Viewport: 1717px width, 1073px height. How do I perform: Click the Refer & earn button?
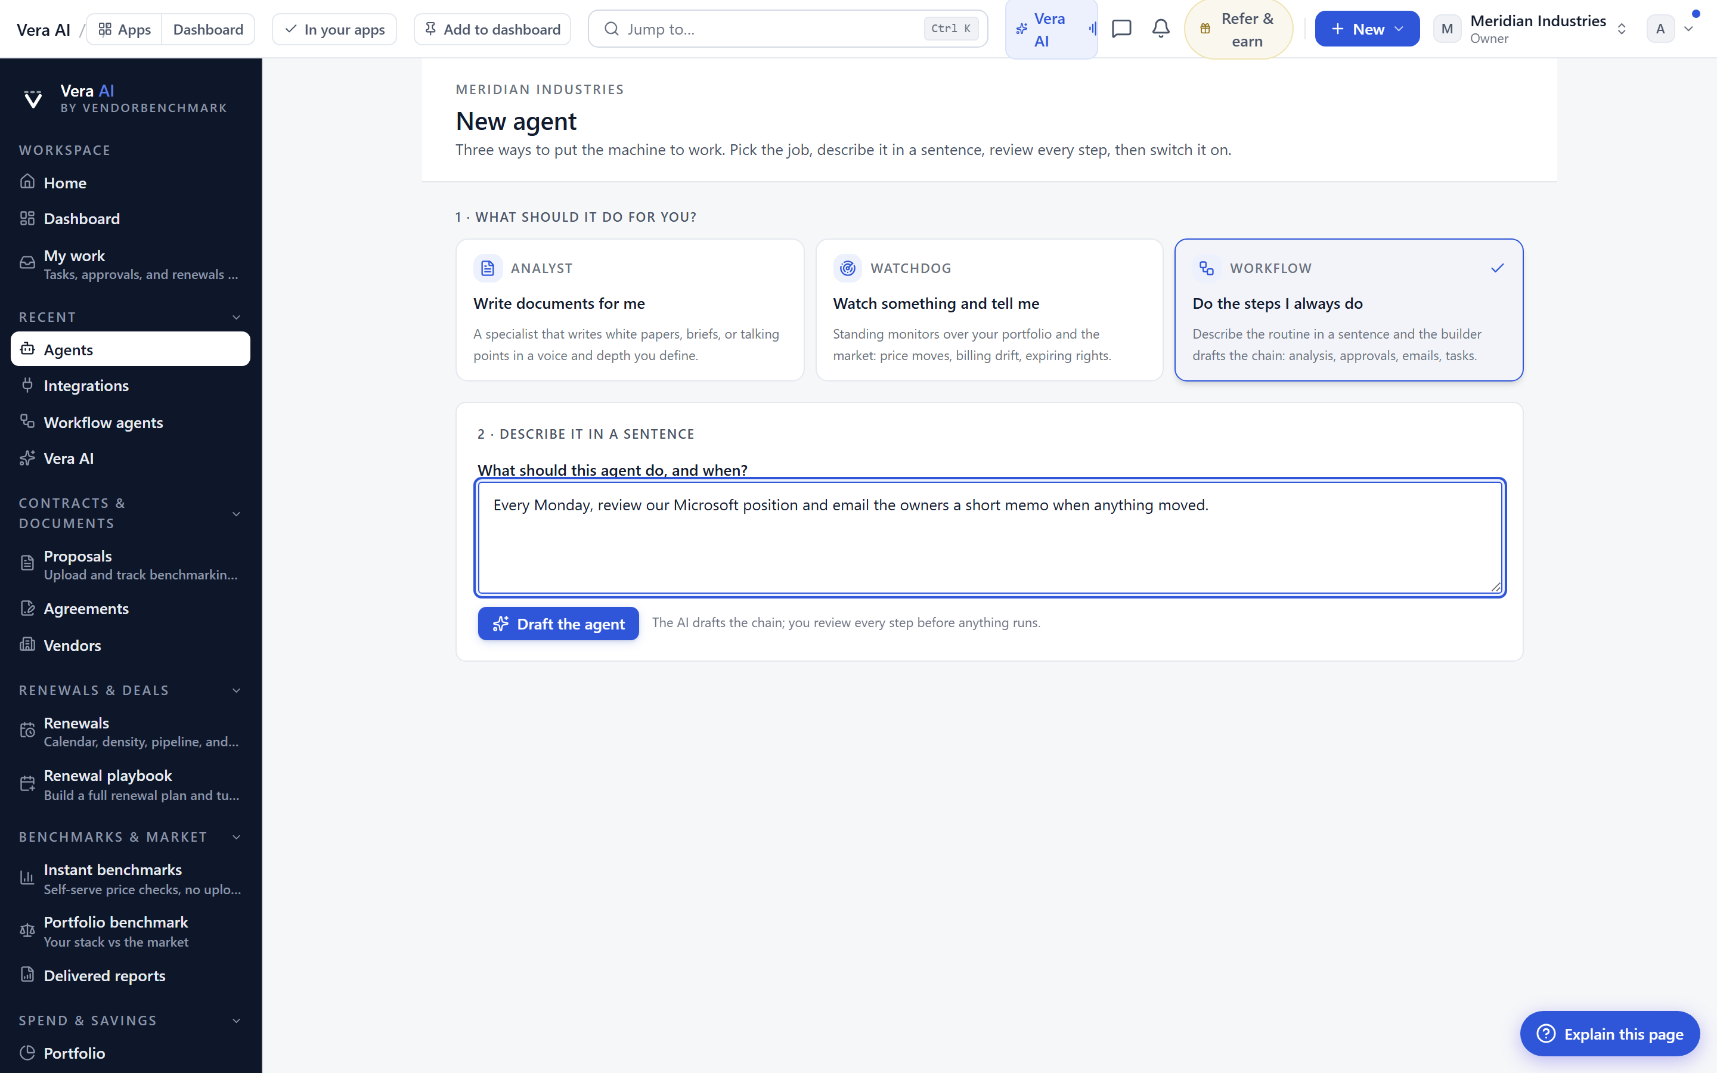point(1238,29)
